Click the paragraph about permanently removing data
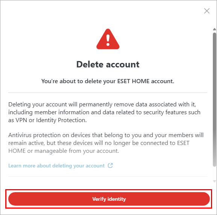The image size is (217, 215). tap(104, 112)
